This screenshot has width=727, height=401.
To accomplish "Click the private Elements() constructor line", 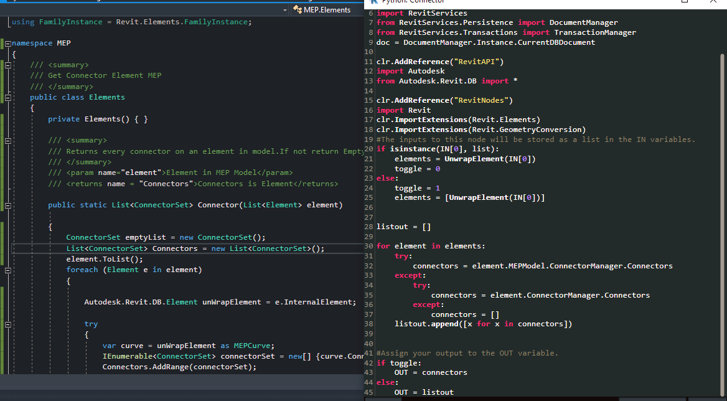I will [98, 119].
